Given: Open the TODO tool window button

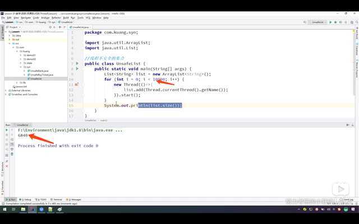Looking at the screenshot, I should (41, 199).
